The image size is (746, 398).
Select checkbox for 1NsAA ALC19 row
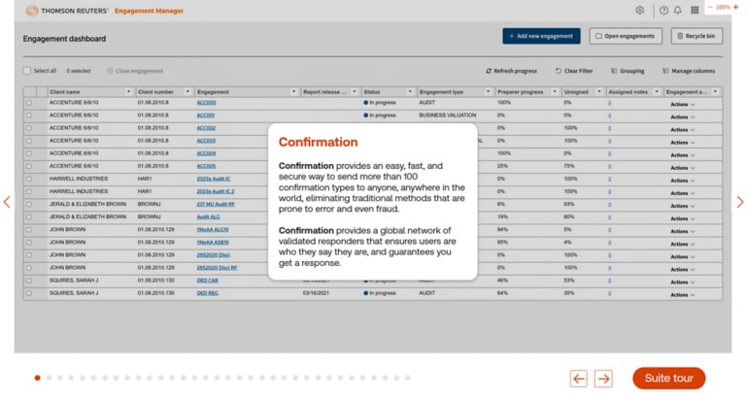(x=29, y=230)
